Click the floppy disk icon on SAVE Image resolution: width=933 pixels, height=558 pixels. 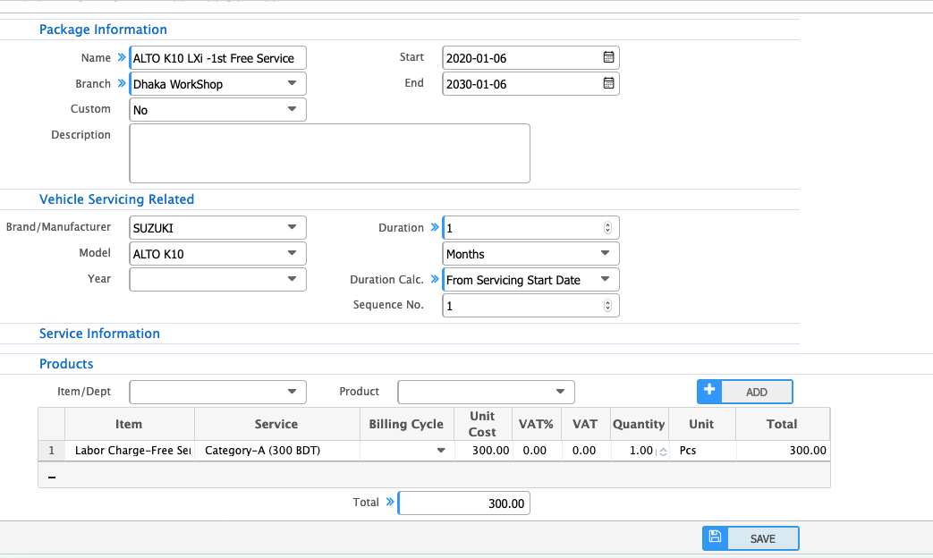click(x=715, y=537)
